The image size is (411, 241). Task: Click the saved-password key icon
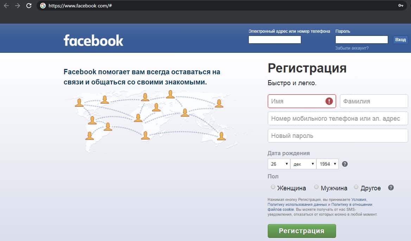(400, 6)
